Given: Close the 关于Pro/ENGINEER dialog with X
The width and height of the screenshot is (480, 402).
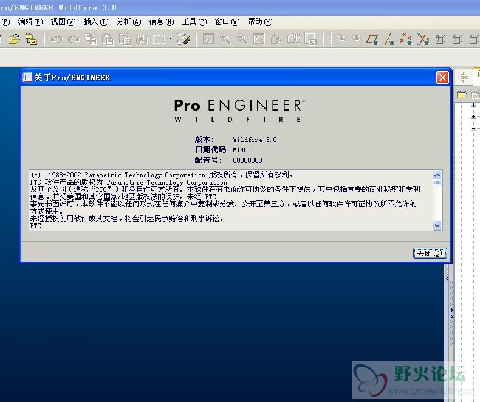Looking at the screenshot, I should pos(442,77).
